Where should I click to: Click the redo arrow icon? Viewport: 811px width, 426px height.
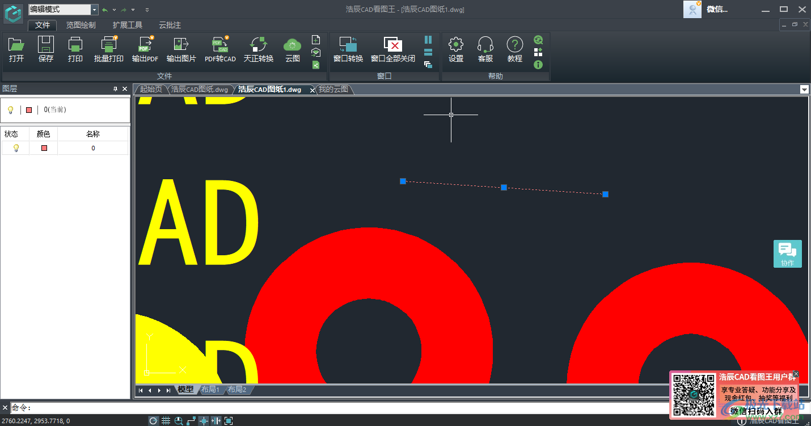click(x=124, y=10)
